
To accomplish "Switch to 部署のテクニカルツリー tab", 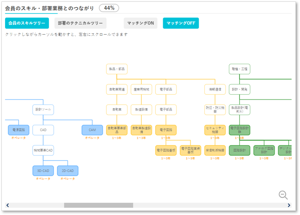I will (x=80, y=23).
